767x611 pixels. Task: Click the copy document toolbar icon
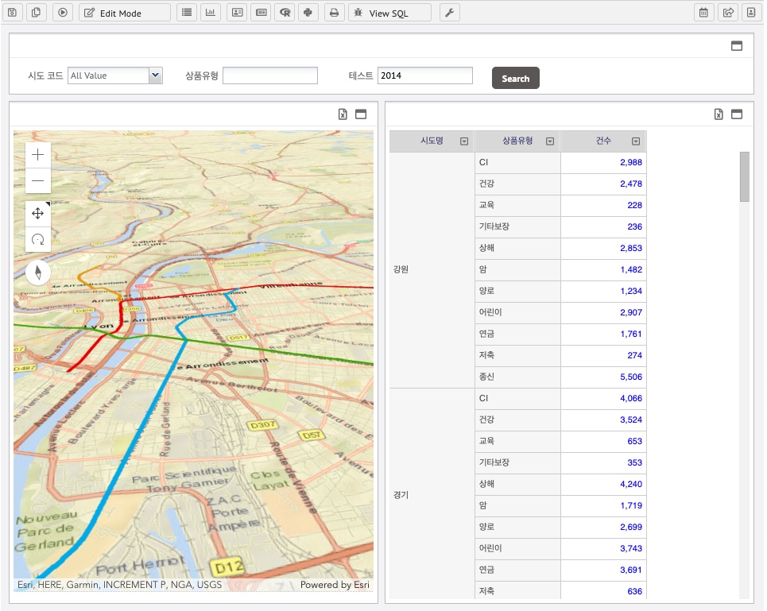click(x=37, y=13)
